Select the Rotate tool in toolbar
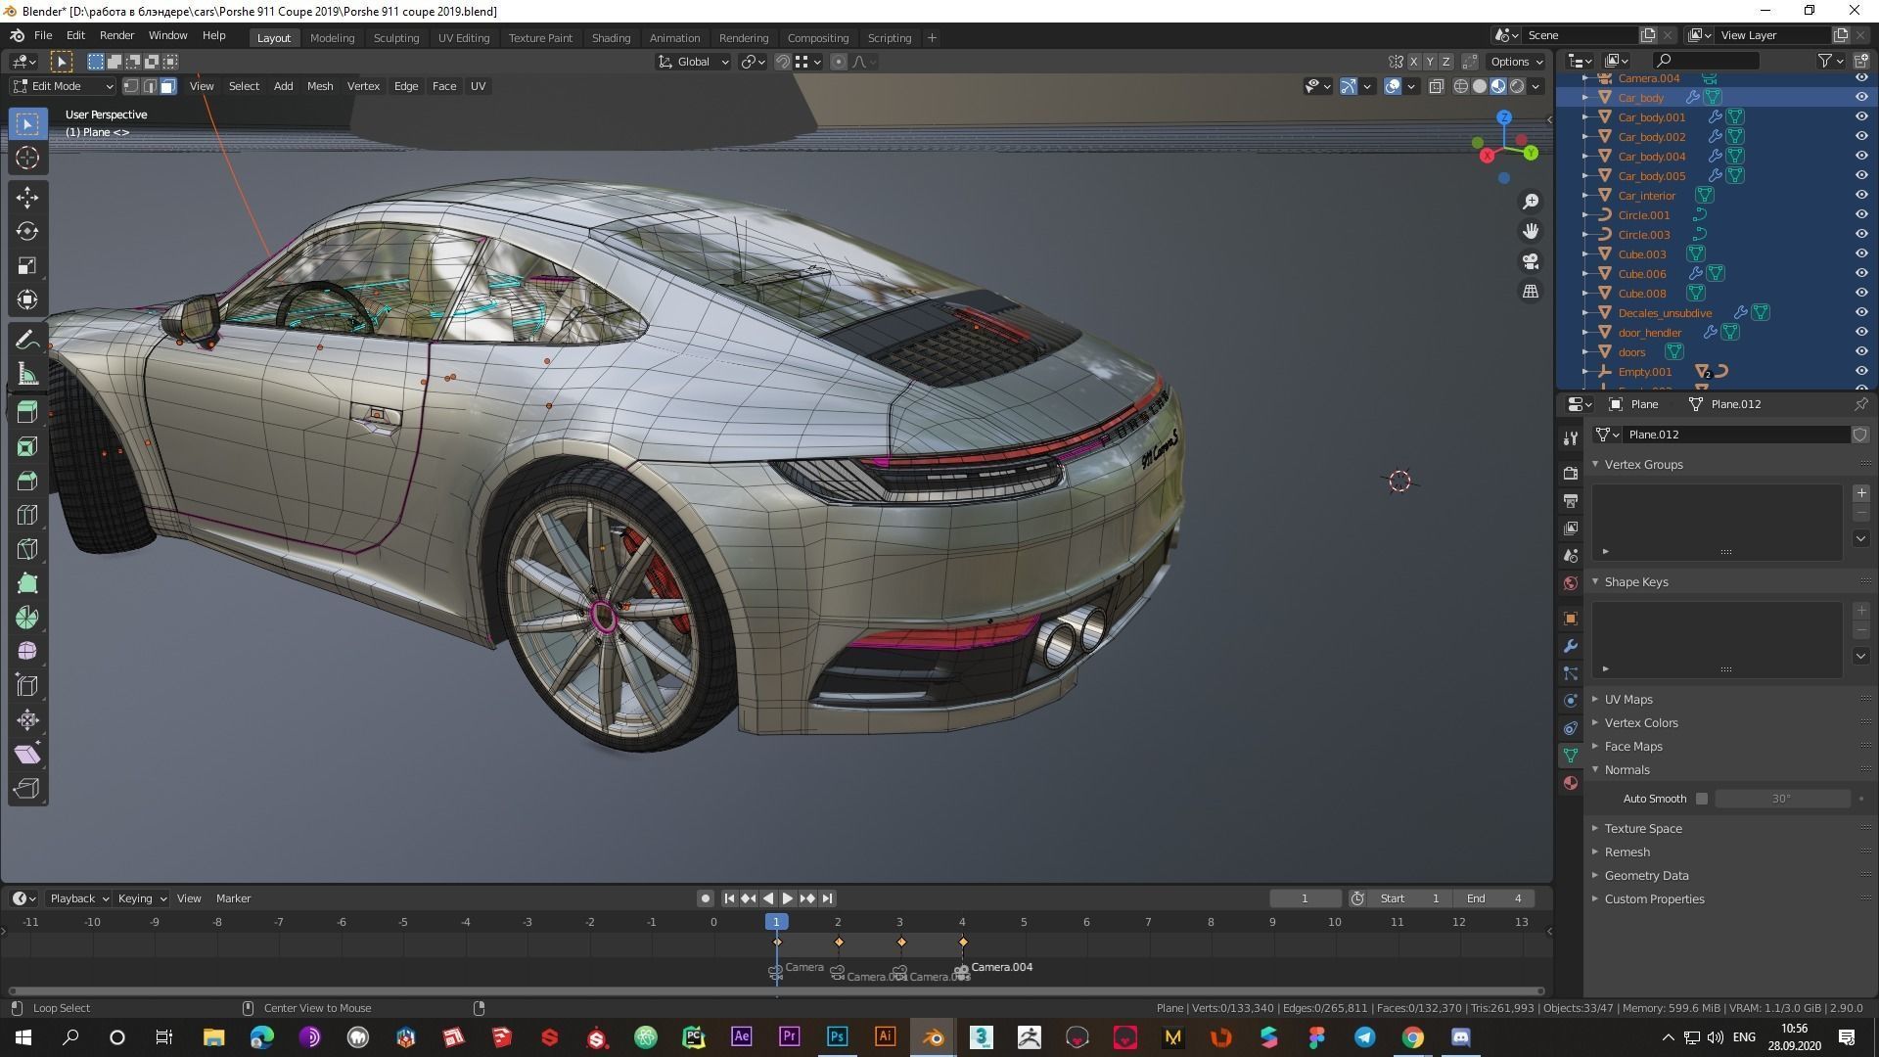1879x1057 pixels. [x=27, y=232]
